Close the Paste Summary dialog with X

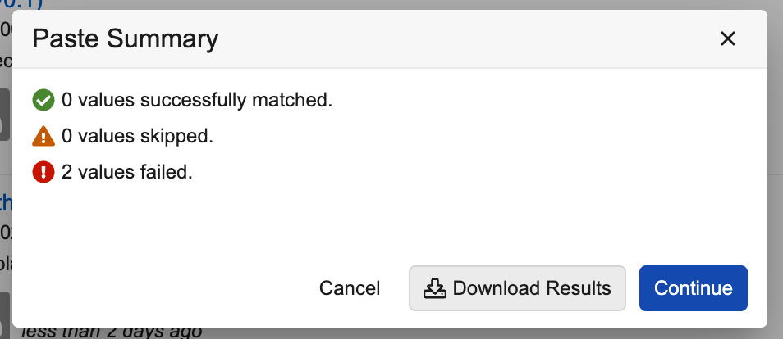click(x=726, y=38)
